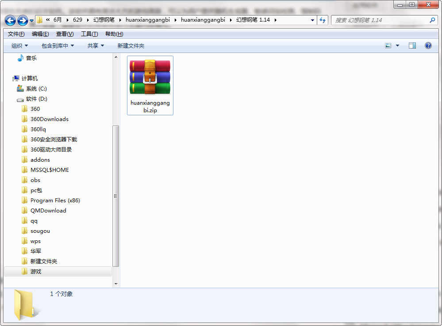Click the refresh button next to address bar
Image resolution: width=442 pixels, height=326 pixels.
(x=323, y=20)
